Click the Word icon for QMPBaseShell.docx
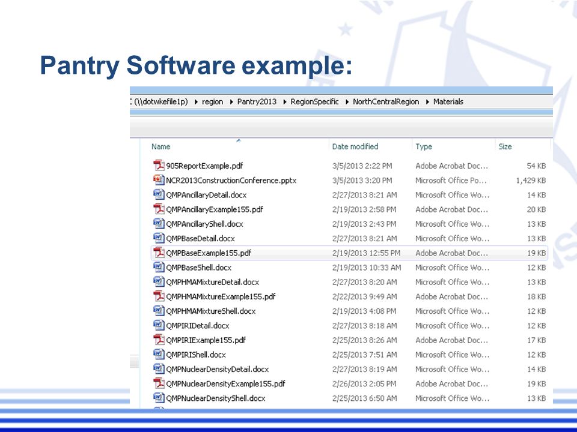The height and width of the screenshot is (432, 577). [159, 267]
